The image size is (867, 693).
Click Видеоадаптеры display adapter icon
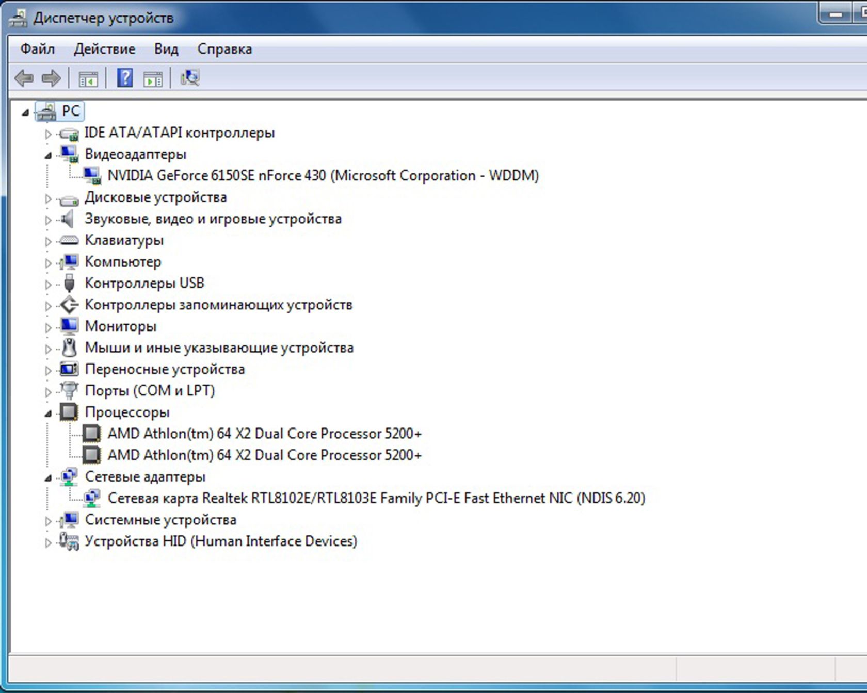tap(69, 154)
